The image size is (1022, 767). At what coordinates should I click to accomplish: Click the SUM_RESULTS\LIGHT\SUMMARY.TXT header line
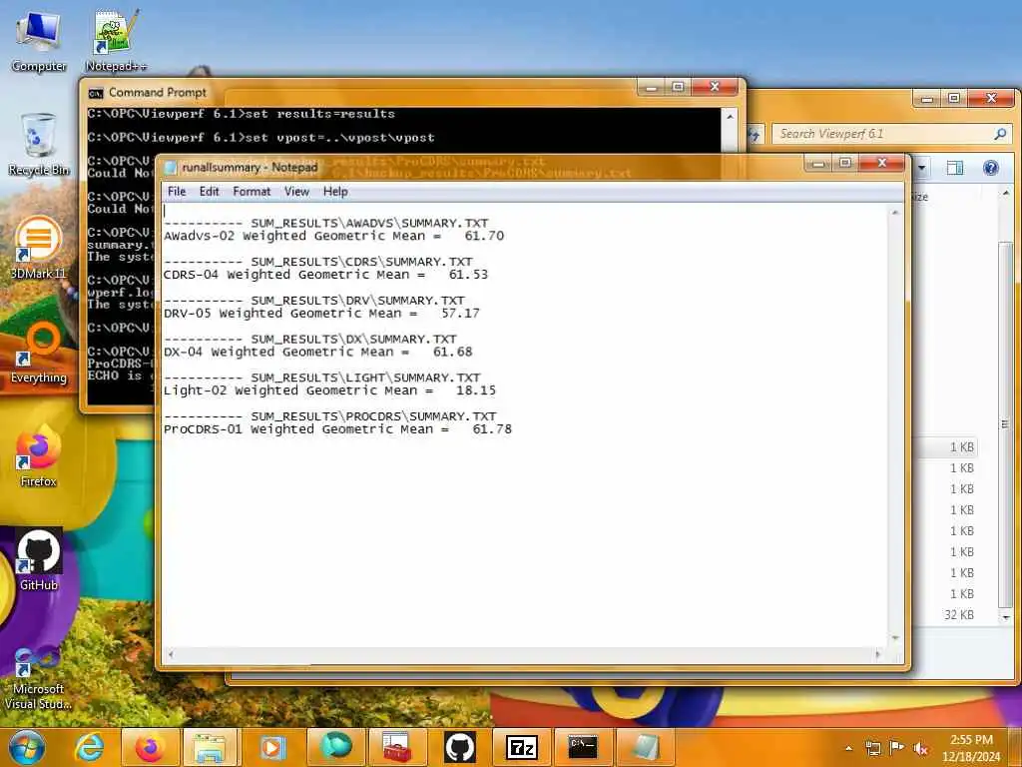click(x=322, y=378)
